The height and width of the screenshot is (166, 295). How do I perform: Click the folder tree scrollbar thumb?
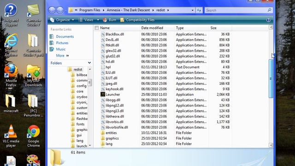[x=90, y=82]
